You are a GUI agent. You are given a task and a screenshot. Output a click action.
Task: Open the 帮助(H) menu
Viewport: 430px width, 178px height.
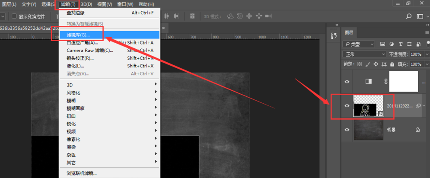pyautogui.click(x=146, y=4)
